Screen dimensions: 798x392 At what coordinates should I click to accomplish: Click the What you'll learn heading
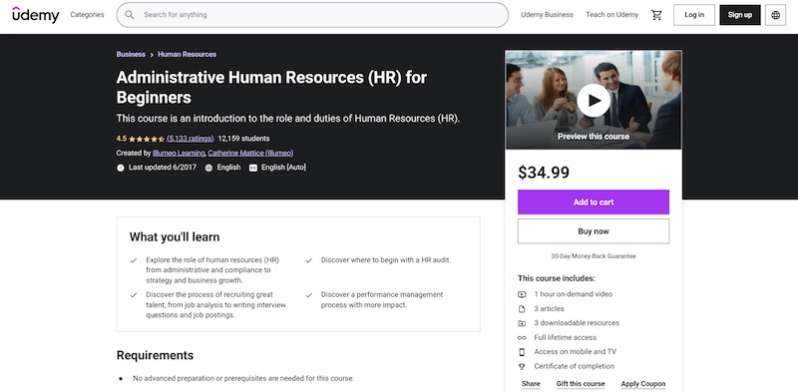[175, 236]
